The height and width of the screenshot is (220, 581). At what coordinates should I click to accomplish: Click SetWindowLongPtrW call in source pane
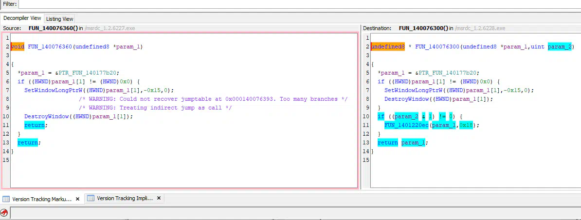(54, 90)
